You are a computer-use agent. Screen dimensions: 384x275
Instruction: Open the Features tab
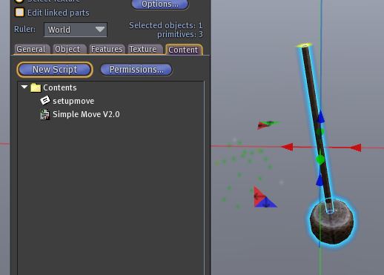point(107,49)
